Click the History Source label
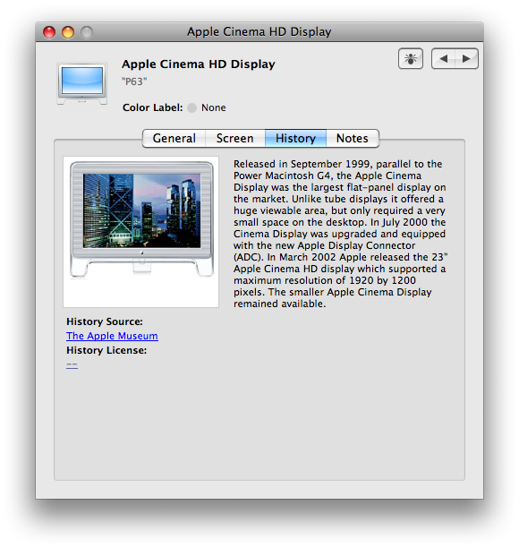This screenshot has width=519, height=548. point(105,321)
